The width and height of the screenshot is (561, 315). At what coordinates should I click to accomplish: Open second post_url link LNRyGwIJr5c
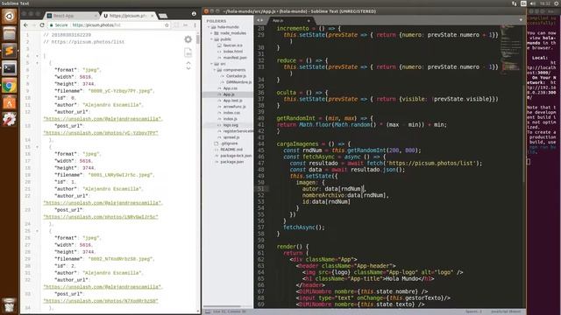coord(101,217)
